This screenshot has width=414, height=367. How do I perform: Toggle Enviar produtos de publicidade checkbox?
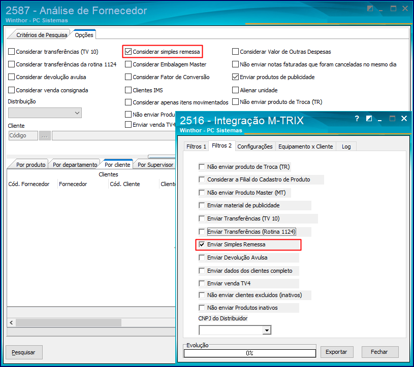235,77
